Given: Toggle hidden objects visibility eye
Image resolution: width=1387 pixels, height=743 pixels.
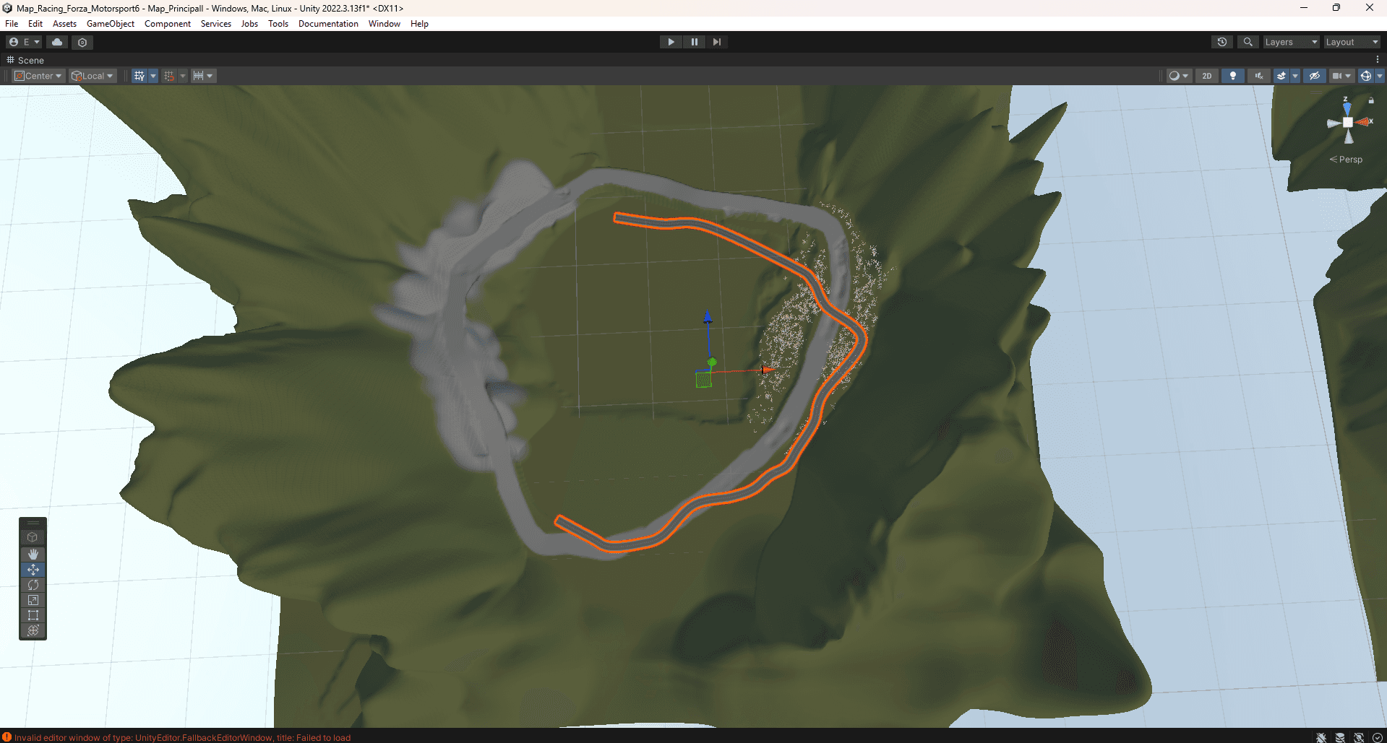Looking at the screenshot, I should click(1315, 76).
